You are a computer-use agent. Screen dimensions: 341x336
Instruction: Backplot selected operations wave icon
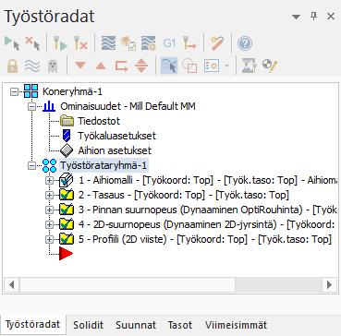pos(108,43)
